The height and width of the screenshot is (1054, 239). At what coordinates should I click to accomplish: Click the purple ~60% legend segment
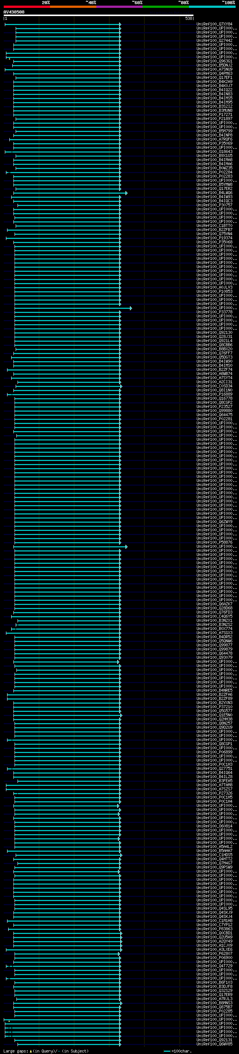(x=120, y=7)
